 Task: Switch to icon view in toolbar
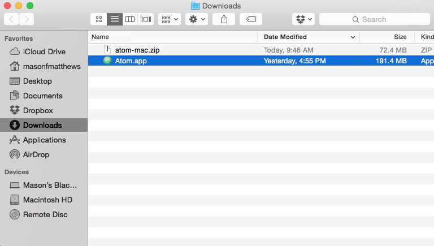click(98, 19)
